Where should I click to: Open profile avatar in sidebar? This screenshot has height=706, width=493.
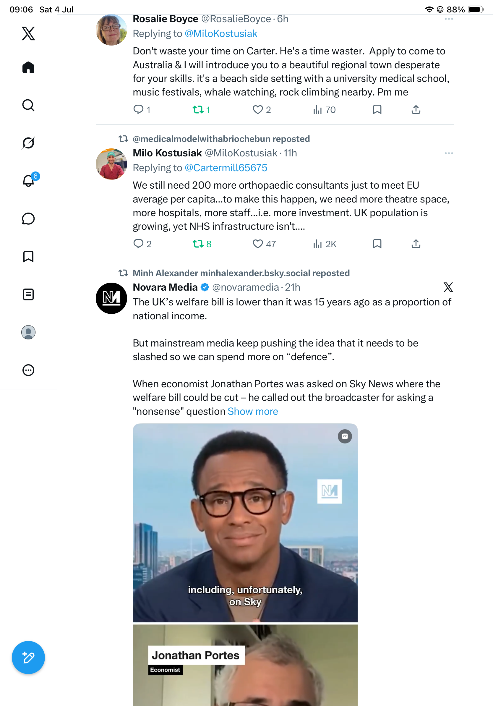[x=28, y=332]
